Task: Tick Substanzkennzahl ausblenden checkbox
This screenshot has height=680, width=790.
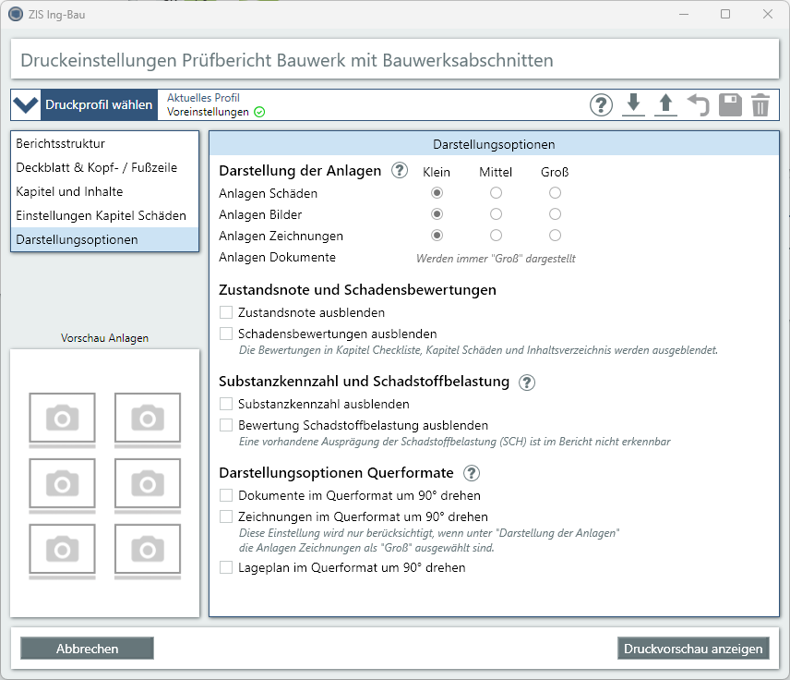Action: (226, 404)
